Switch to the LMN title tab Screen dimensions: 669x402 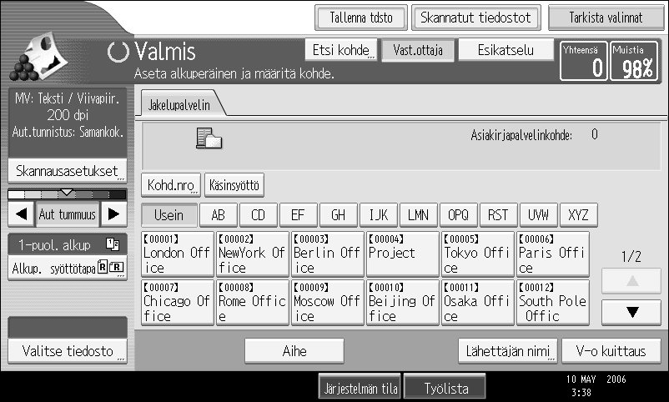pos(418,214)
